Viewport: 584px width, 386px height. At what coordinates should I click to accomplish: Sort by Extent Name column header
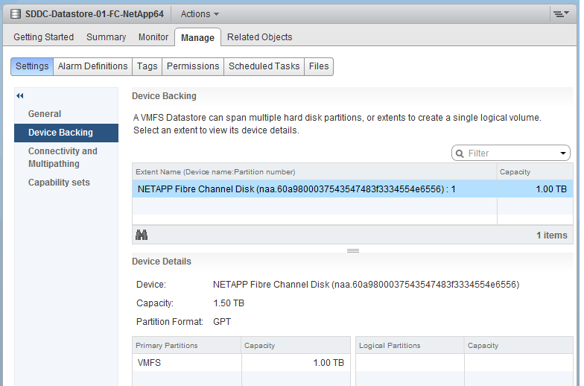point(314,171)
